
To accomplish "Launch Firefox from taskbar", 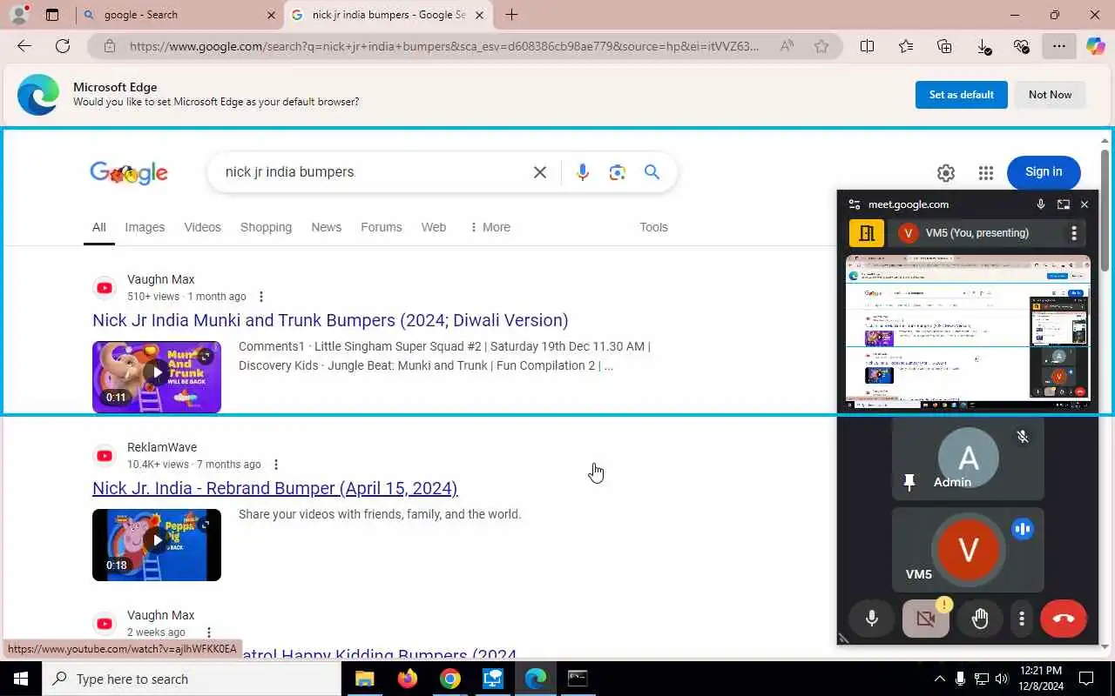I will coord(407,679).
